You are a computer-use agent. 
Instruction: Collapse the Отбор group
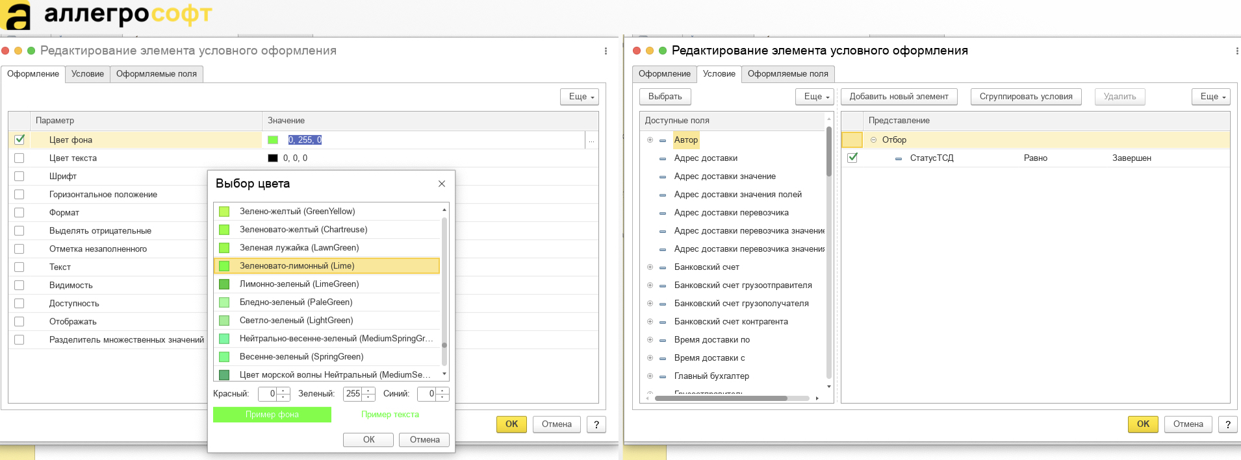pos(873,140)
